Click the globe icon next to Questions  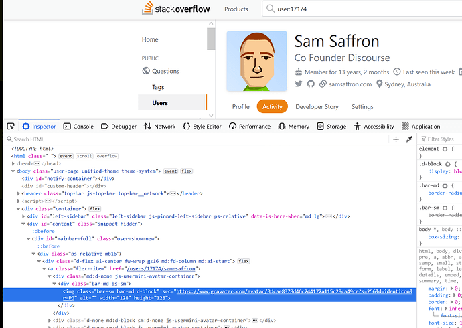146,71
